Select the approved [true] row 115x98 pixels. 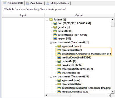point(71,80)
